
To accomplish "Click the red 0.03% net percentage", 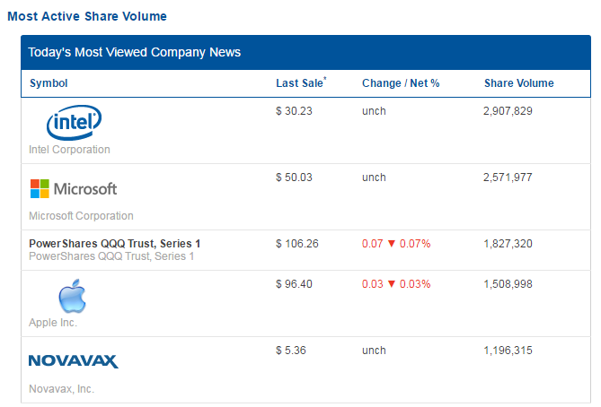I will click(x=415, y=284).
